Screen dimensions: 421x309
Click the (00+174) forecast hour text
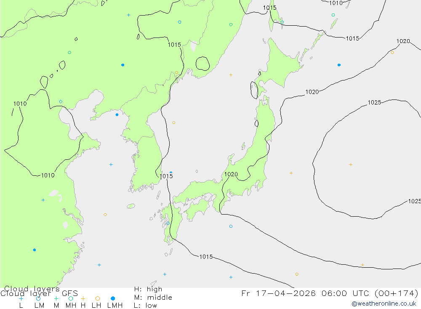(396, 293)
